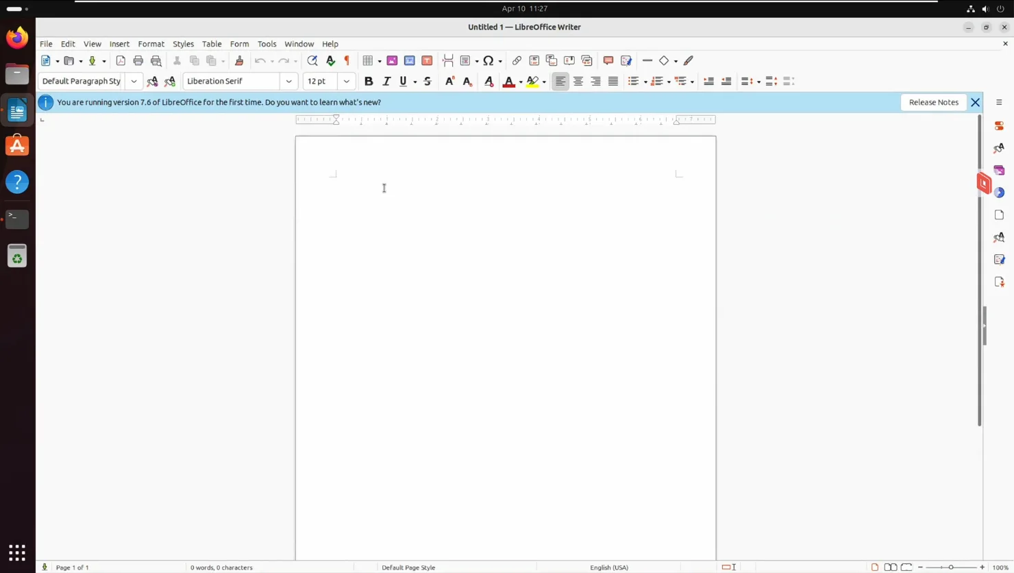
Task: Click the Default Page Style status
Action: tap(408, 568)
